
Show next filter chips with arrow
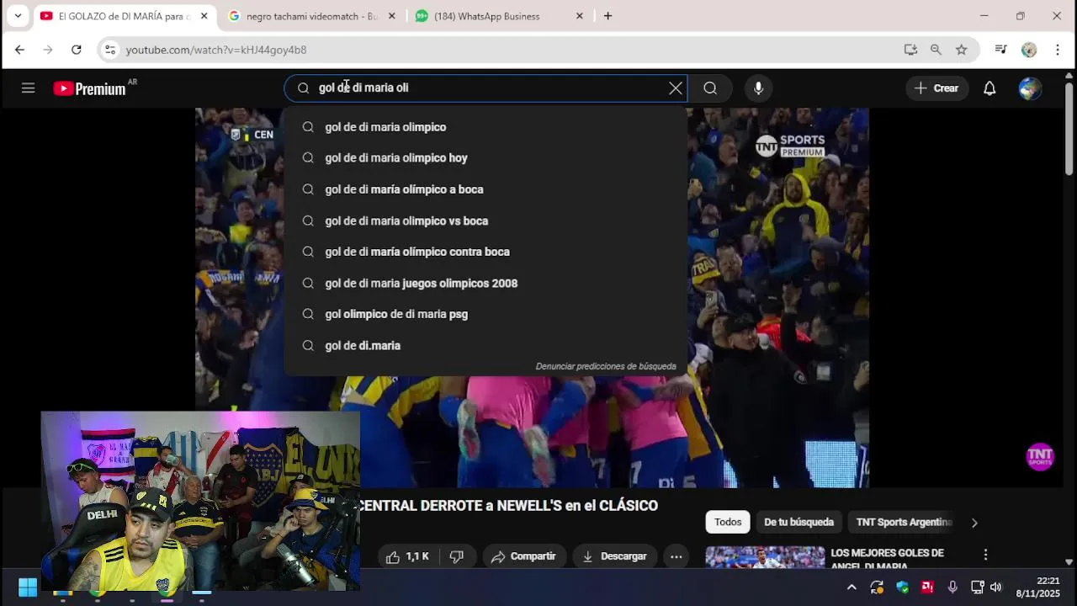click(x=974, y=523)
